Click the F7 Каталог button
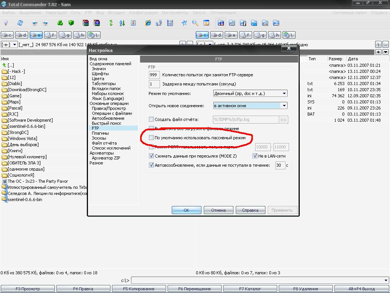The image size is (390, 293). point(250,289)
